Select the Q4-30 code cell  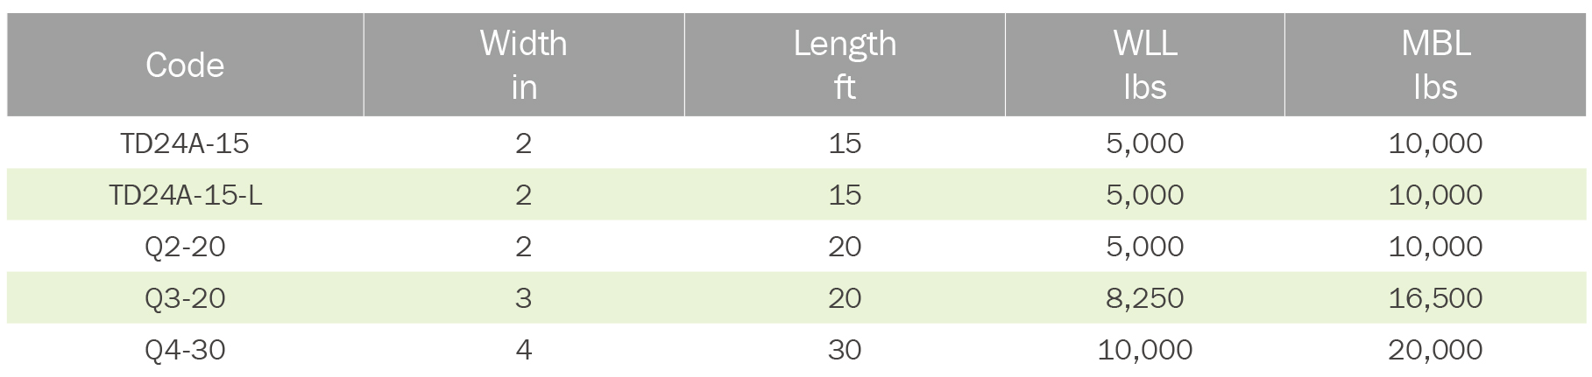(x=185, y=350)
